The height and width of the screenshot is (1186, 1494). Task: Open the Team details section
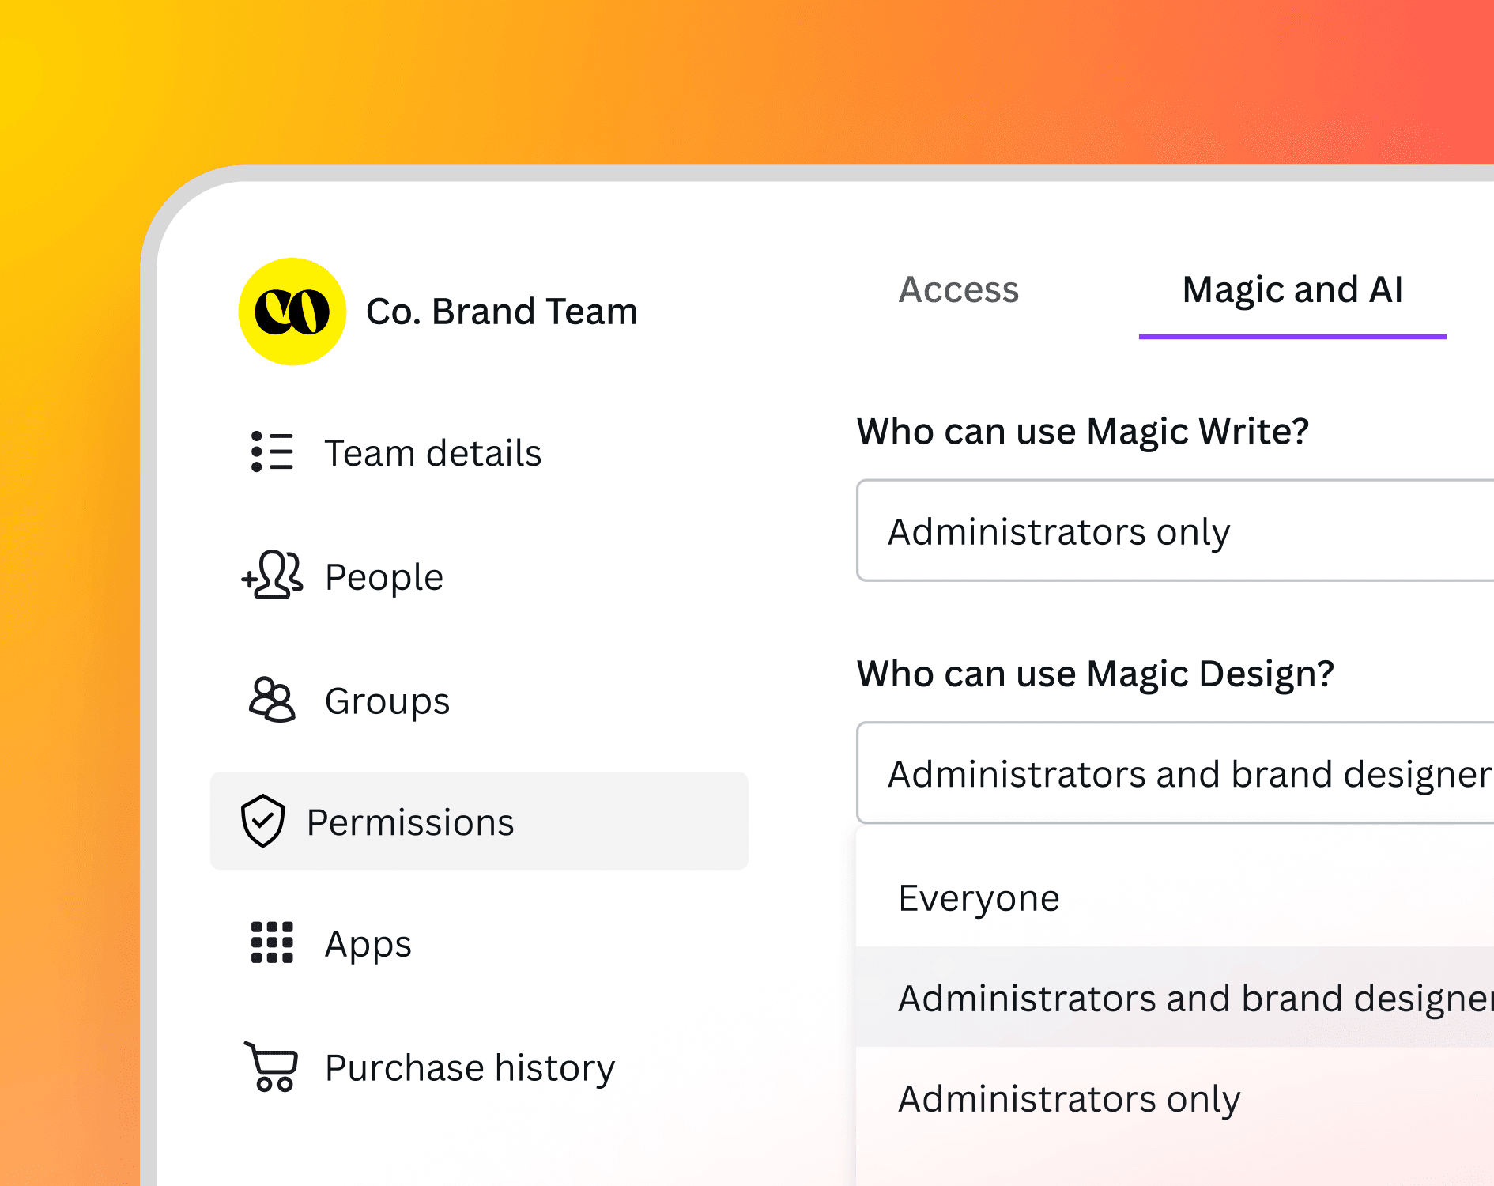433,451
